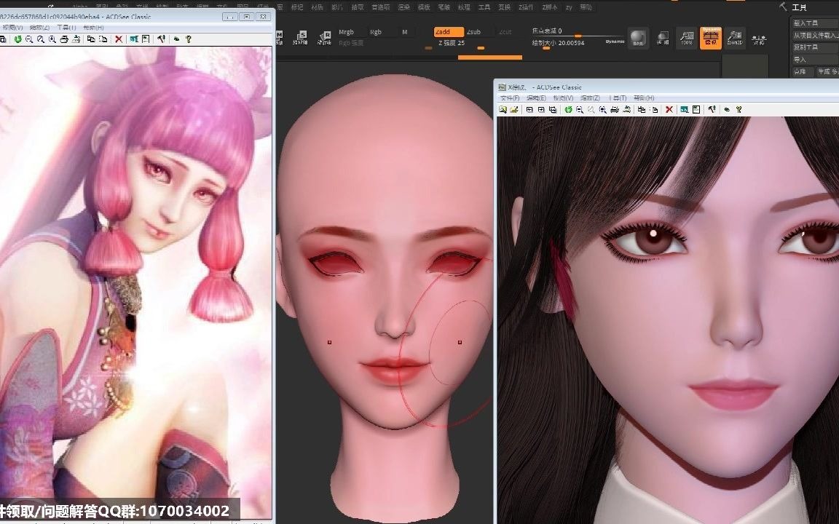The image size is (839, 524).
Task: Click the refresh icon in ACDSee window
Action: 569,109
